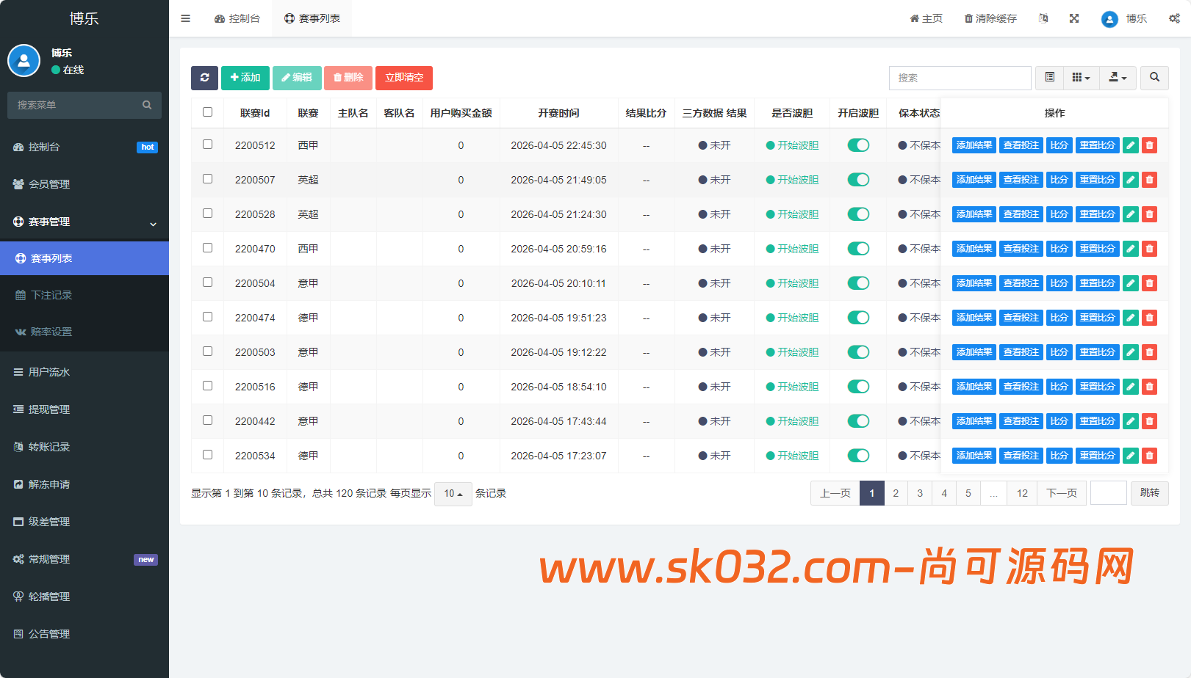Click red delete trash for match 2200507
1191x678 pixels.
point(1150,180)
